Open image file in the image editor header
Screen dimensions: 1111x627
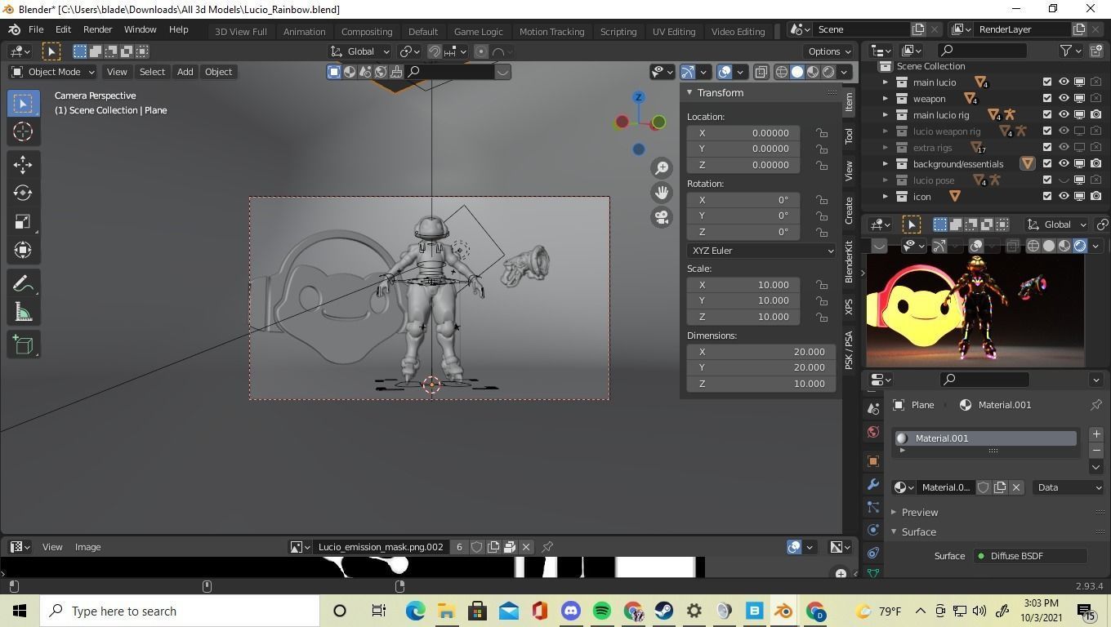tap(510, 547)
